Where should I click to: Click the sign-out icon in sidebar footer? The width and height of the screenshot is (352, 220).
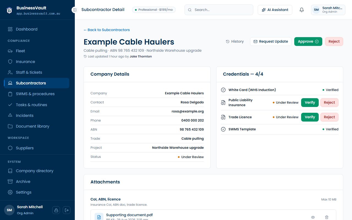click(x=67, y=210)
